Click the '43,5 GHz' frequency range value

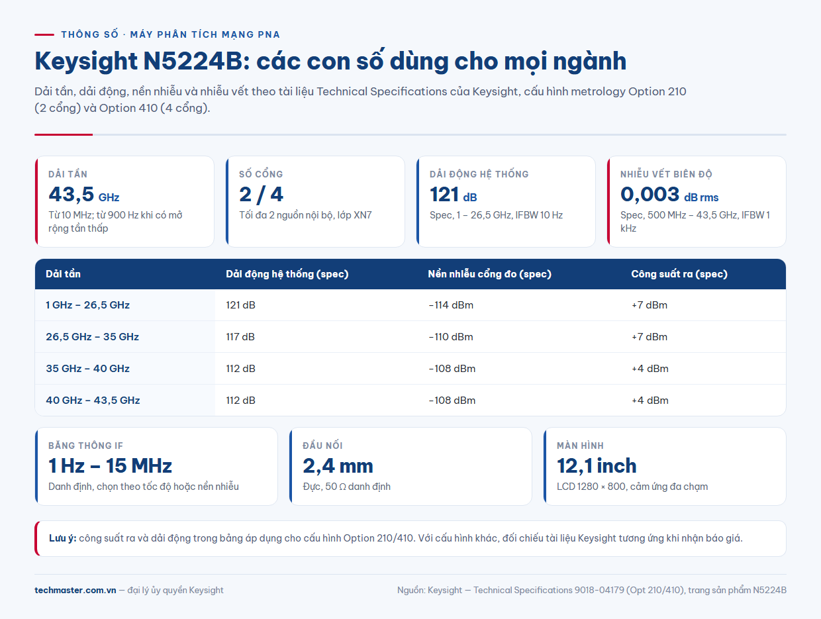83,195
